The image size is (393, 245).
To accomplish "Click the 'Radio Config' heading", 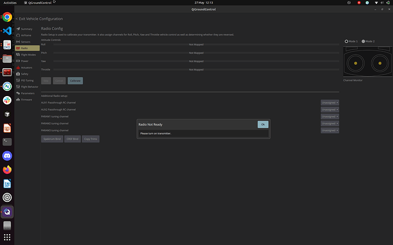I will [52, 28].
